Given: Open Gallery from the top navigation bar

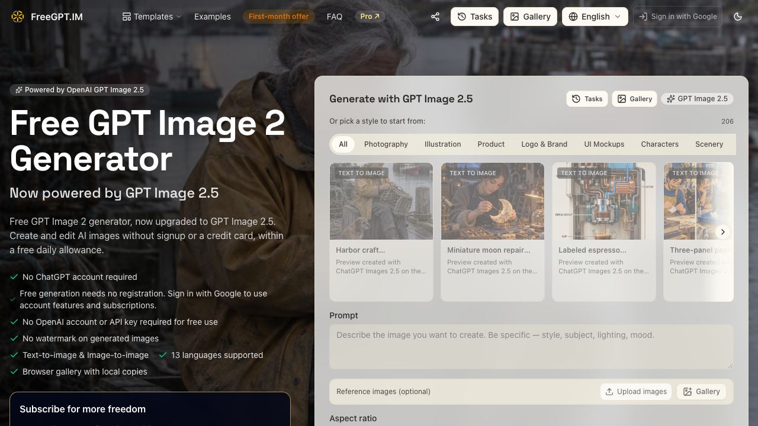Looking at the screenshot, I should coord(530,17).
